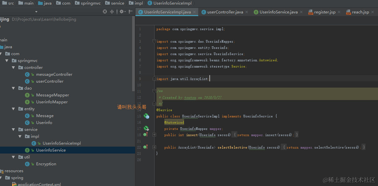Select UserinfoServiceImpl in project tree

(62, 143)
